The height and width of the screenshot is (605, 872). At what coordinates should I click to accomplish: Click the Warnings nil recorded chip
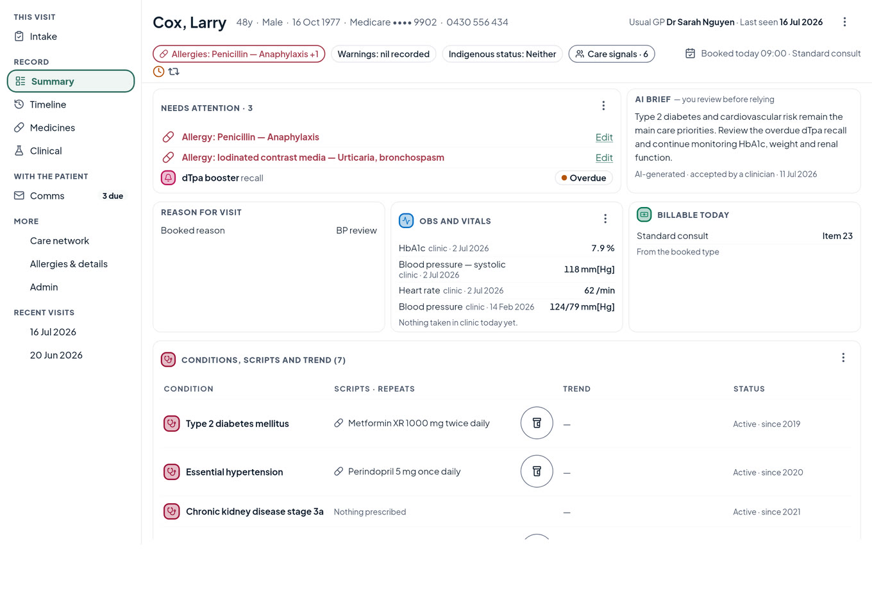click(x=383, y=54)
